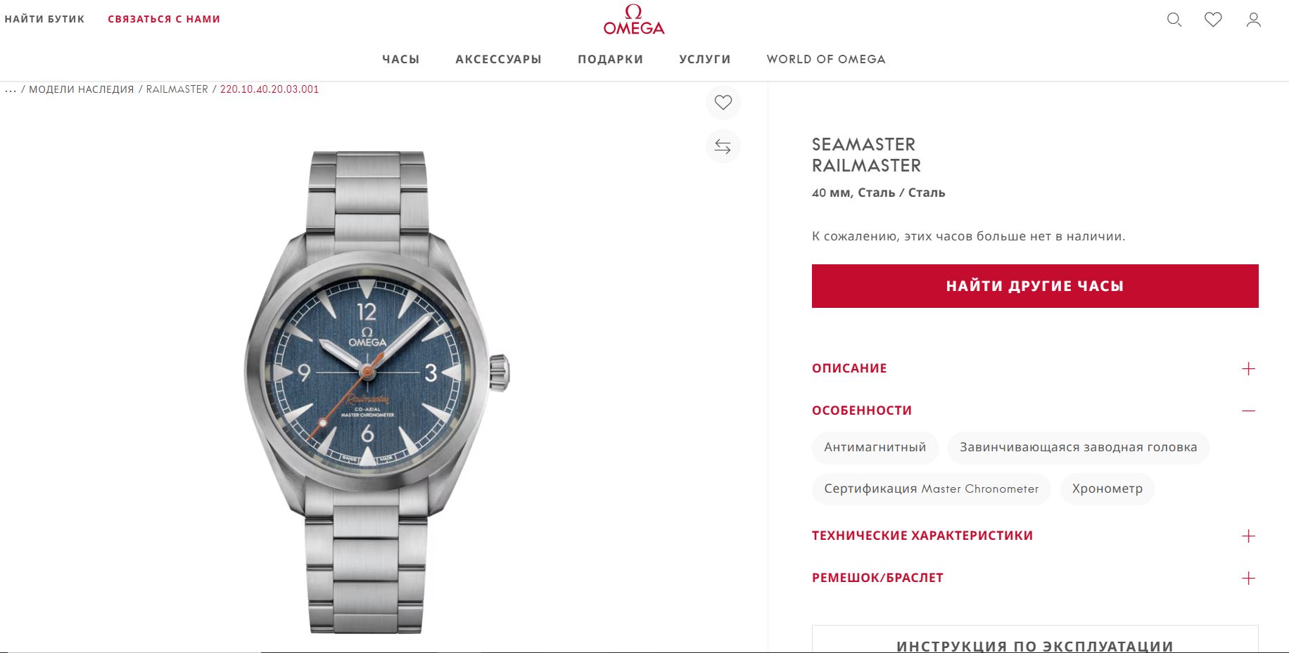
Task: Expand the Описание section plus icon
Action: tap(1249, 368)
